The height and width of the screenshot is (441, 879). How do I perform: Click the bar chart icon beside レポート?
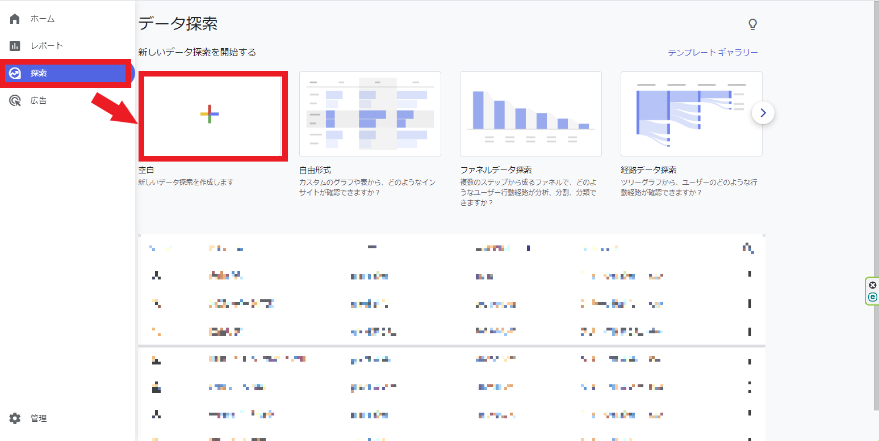15,46
